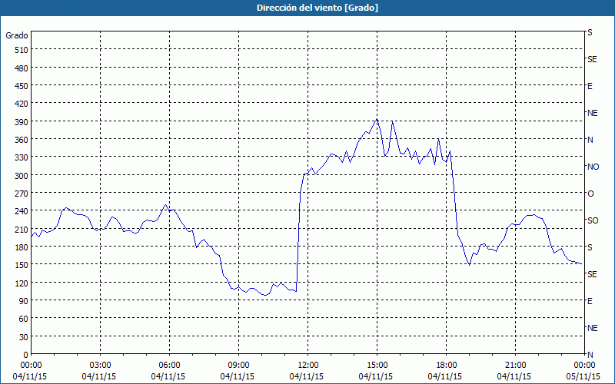Click the 390 degree axis label
The width and height of the screenshot is (615, 384).
pos(22,122)
